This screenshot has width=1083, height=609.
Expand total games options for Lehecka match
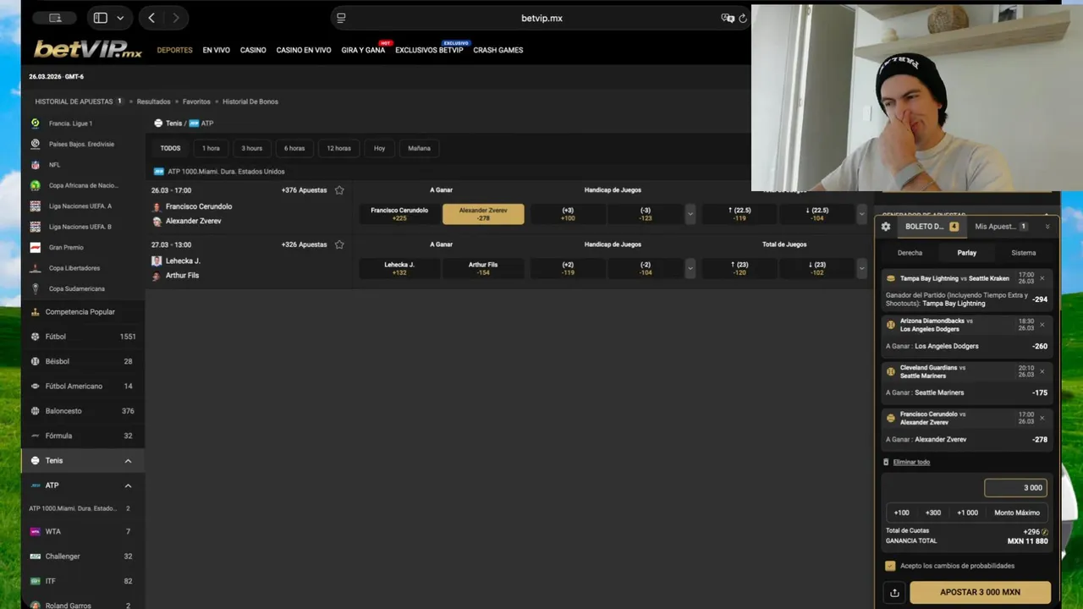[x=861, y=268]
